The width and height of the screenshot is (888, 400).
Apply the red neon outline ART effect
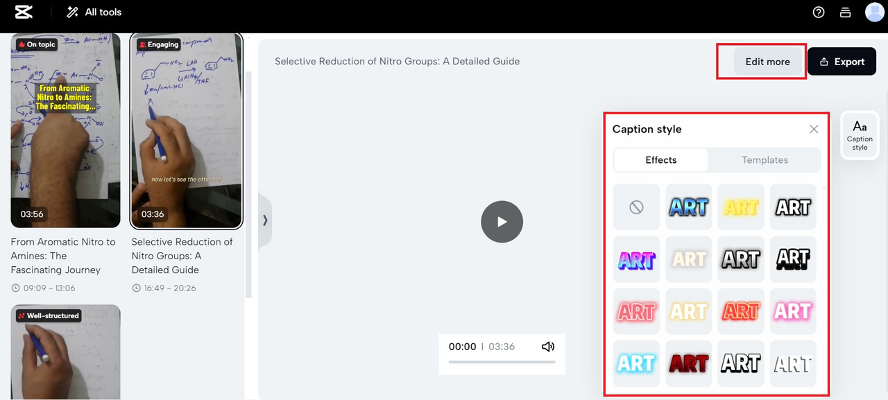[x=636, y=311]
